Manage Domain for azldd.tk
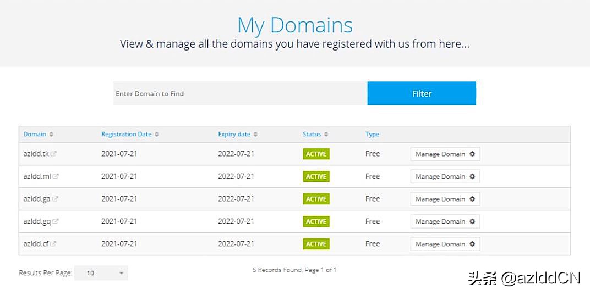The image size is (590, 295). pyautogui.click(x=445, y=154)
